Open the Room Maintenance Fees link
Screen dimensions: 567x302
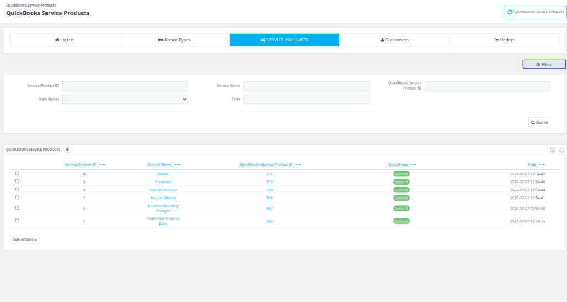coord(163,221)
